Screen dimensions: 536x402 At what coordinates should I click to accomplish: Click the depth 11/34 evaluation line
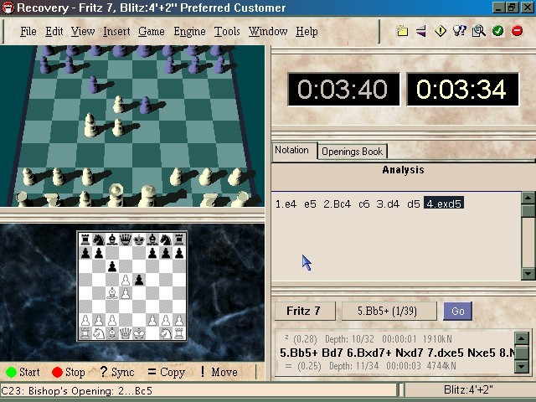pos(369,366)
